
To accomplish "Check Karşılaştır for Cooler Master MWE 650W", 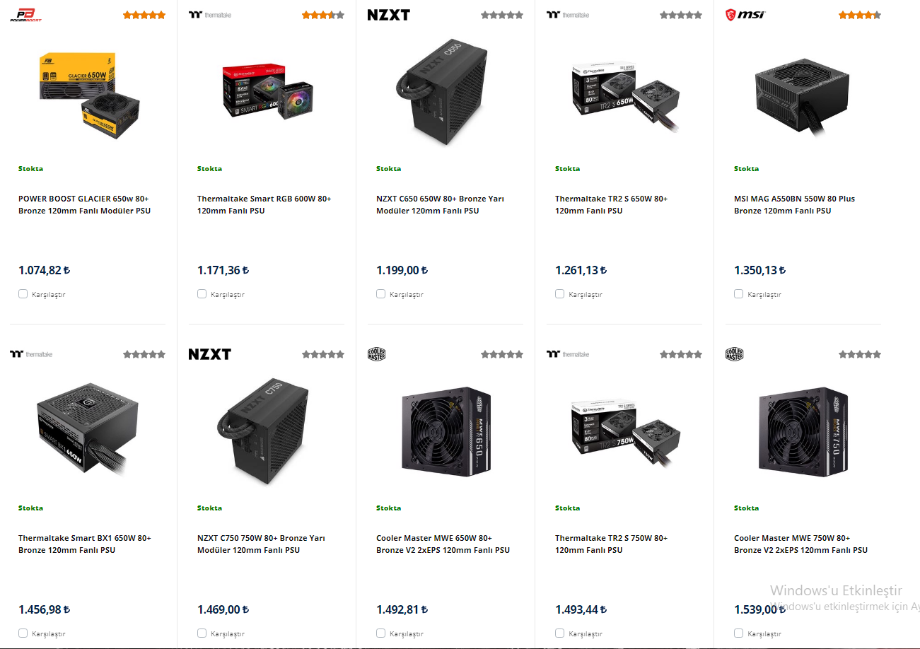I will pyautogui.click(x=380, y=633).
